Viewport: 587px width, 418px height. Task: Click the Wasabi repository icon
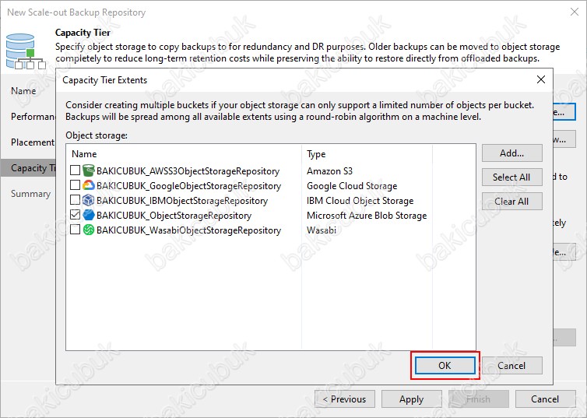pos(88,230)
